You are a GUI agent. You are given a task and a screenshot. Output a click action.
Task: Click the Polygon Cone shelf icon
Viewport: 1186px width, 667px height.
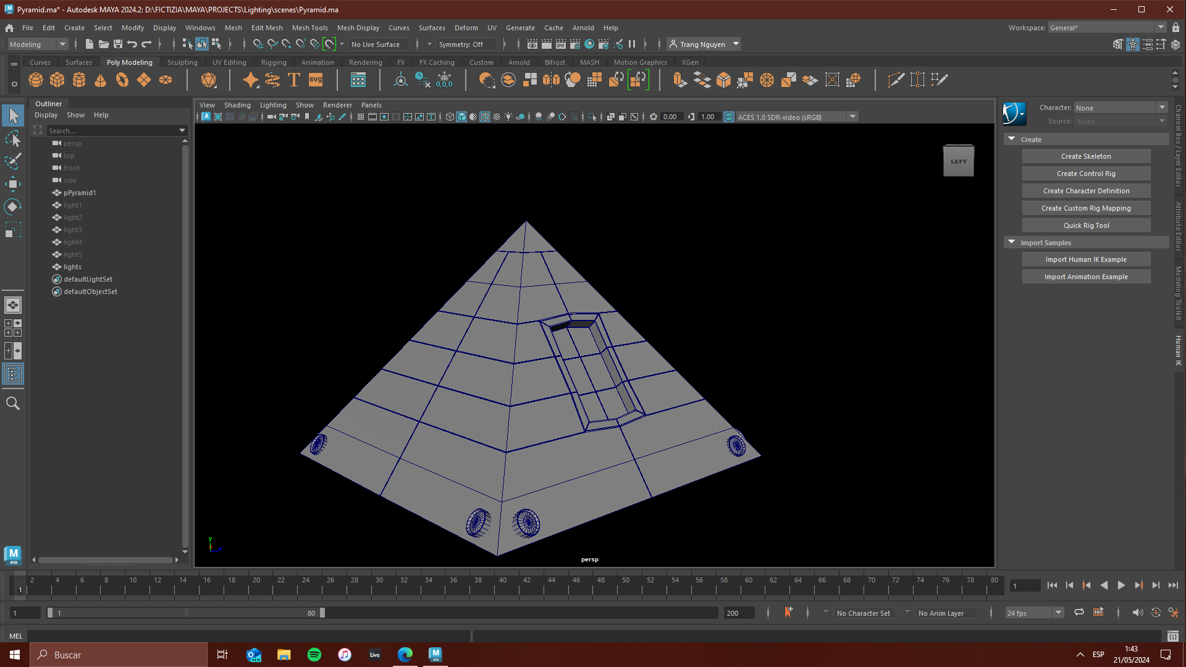click(101, 80)
